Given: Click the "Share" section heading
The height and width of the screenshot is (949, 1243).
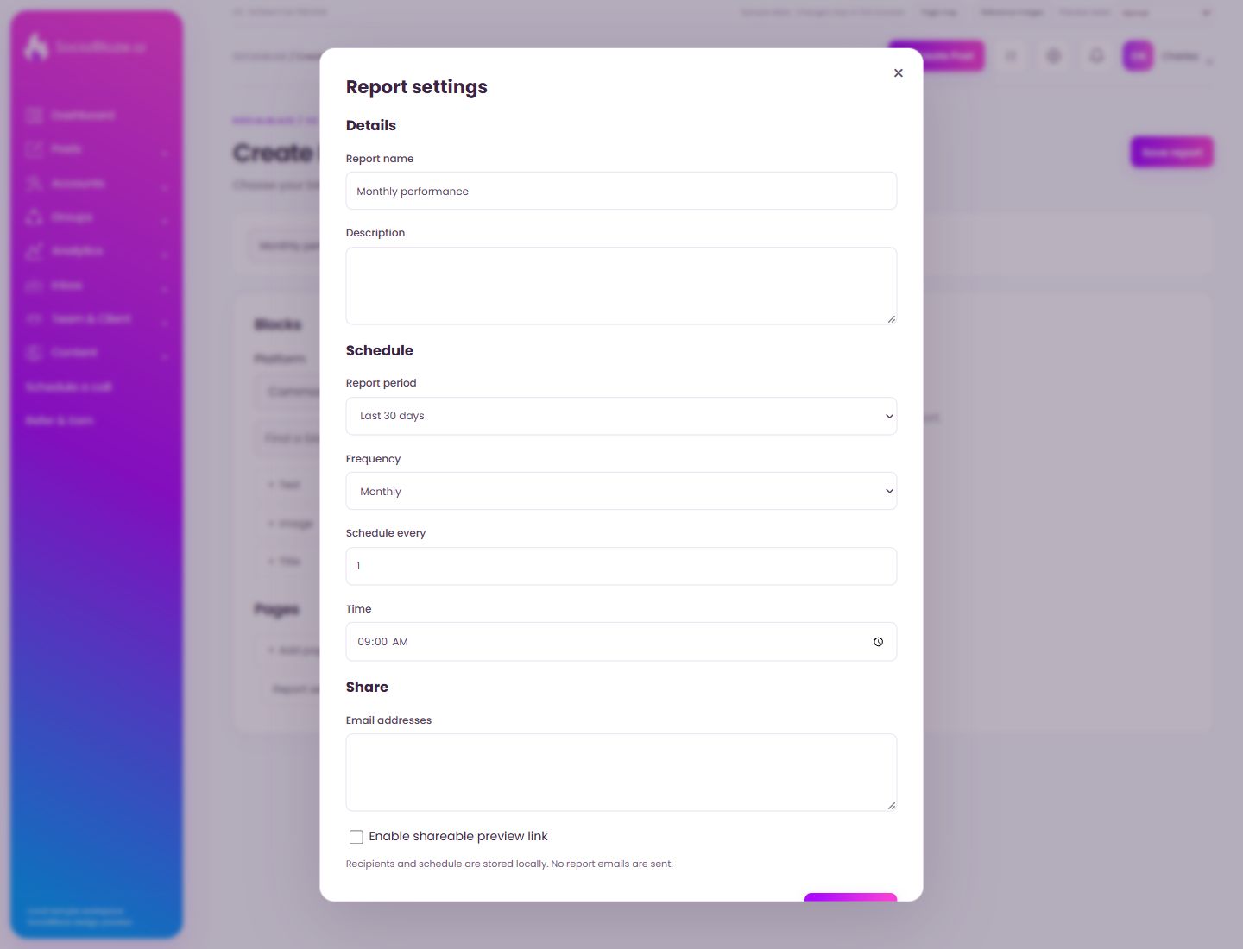Looking at the screenshot, I should (x=367, y=687).
